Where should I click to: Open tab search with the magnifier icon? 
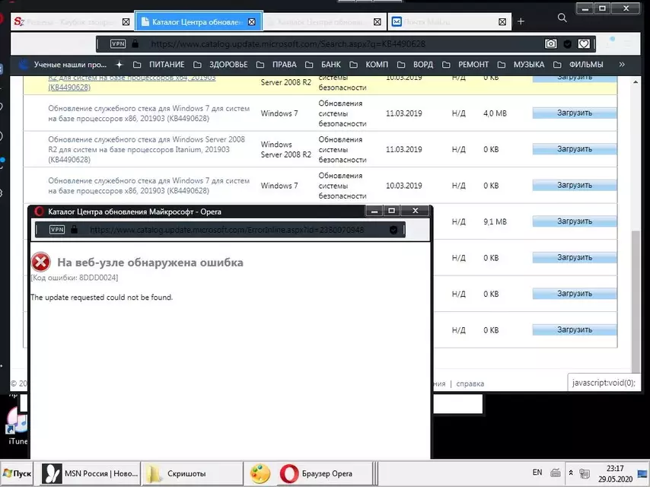coord(562,18)
